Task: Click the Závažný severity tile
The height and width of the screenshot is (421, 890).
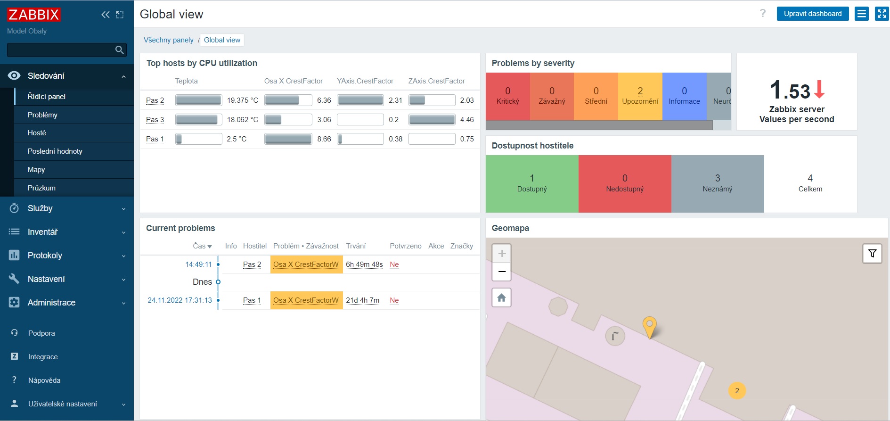Action: click(552, 96)
